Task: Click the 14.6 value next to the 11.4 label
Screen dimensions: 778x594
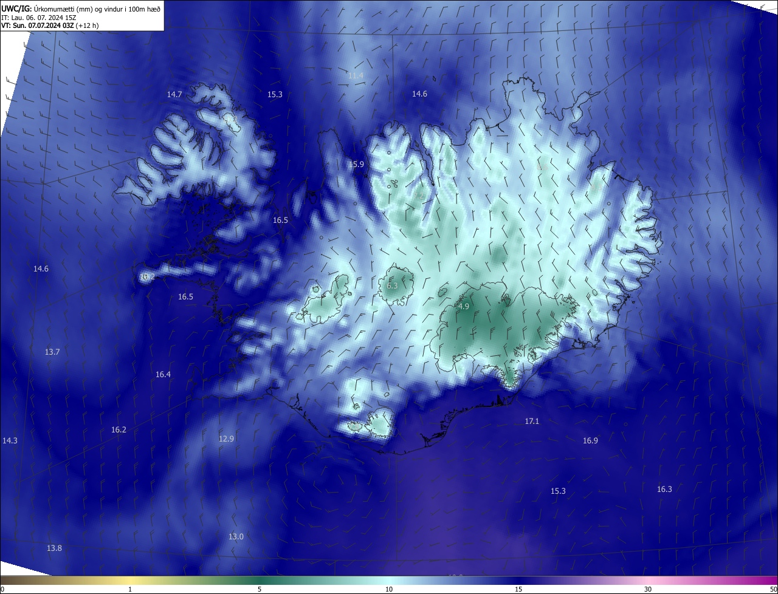Action: point(419,94)
